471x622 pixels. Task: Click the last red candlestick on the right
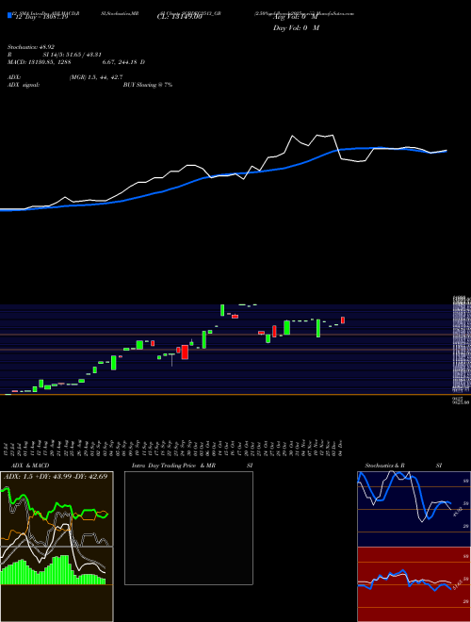(343, 320)
